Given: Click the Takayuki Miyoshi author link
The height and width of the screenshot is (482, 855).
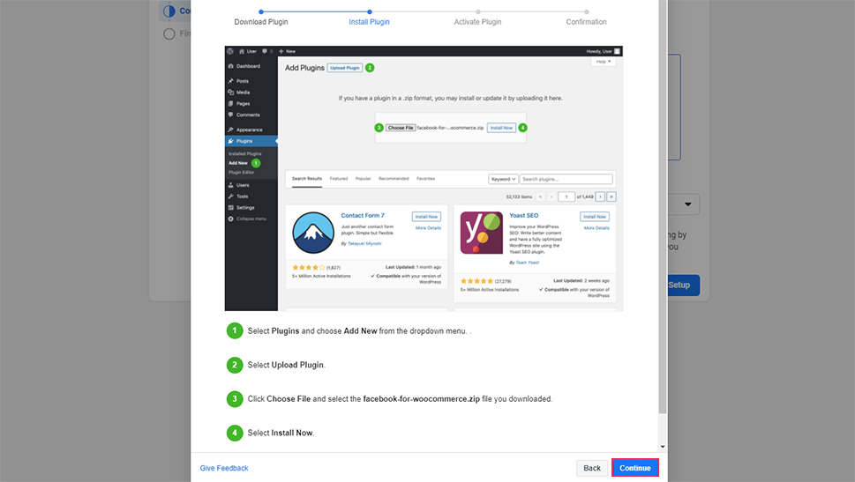Looking at the screenshot, I should [x=364, y=243].
